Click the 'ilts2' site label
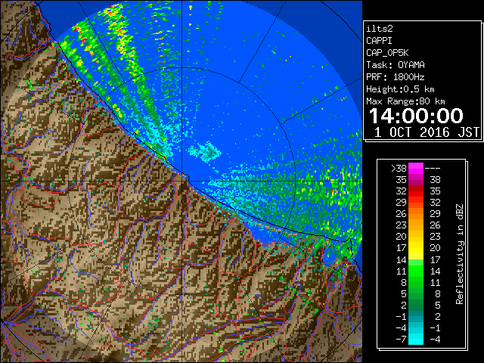The width and height of the screenshot is (484, 363). pos(380,29)
